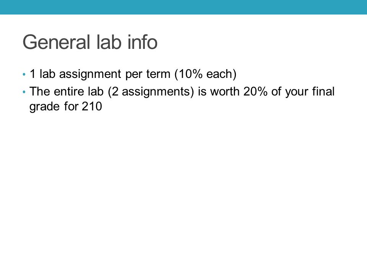The height and width of the screenshot is (275, 367).
Task: Click the words 'The entire lab'
Action: 67,91
